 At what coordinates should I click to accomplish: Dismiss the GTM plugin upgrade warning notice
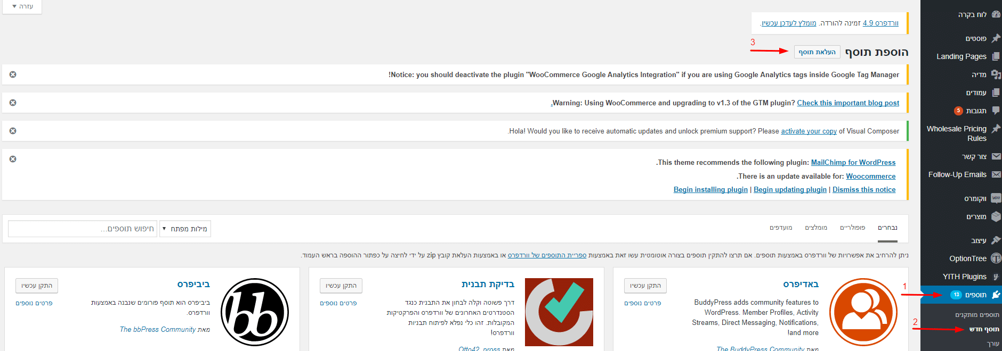click(x=13, y=103)
